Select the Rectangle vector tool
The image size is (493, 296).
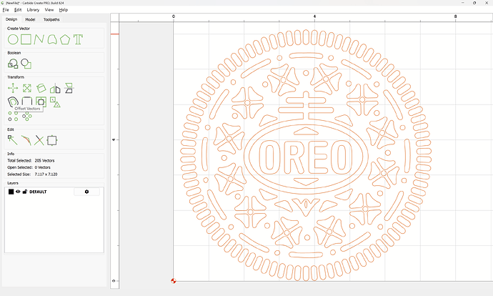pyautogui.click(x=26, y=39)
